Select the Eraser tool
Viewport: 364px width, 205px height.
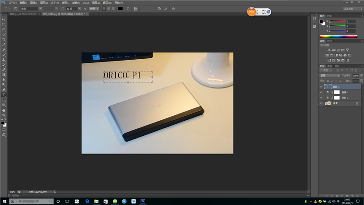[4, 70]
